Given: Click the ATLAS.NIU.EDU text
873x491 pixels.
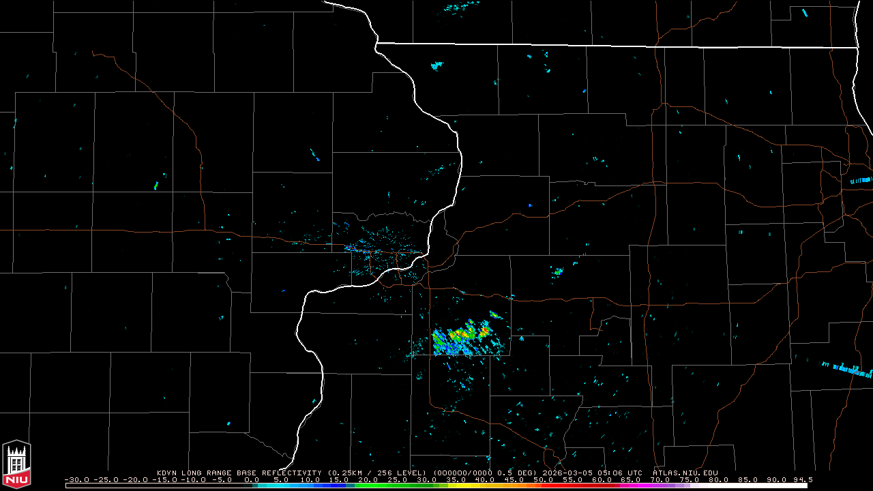Looking at the screenshot, I should (685, 473).
